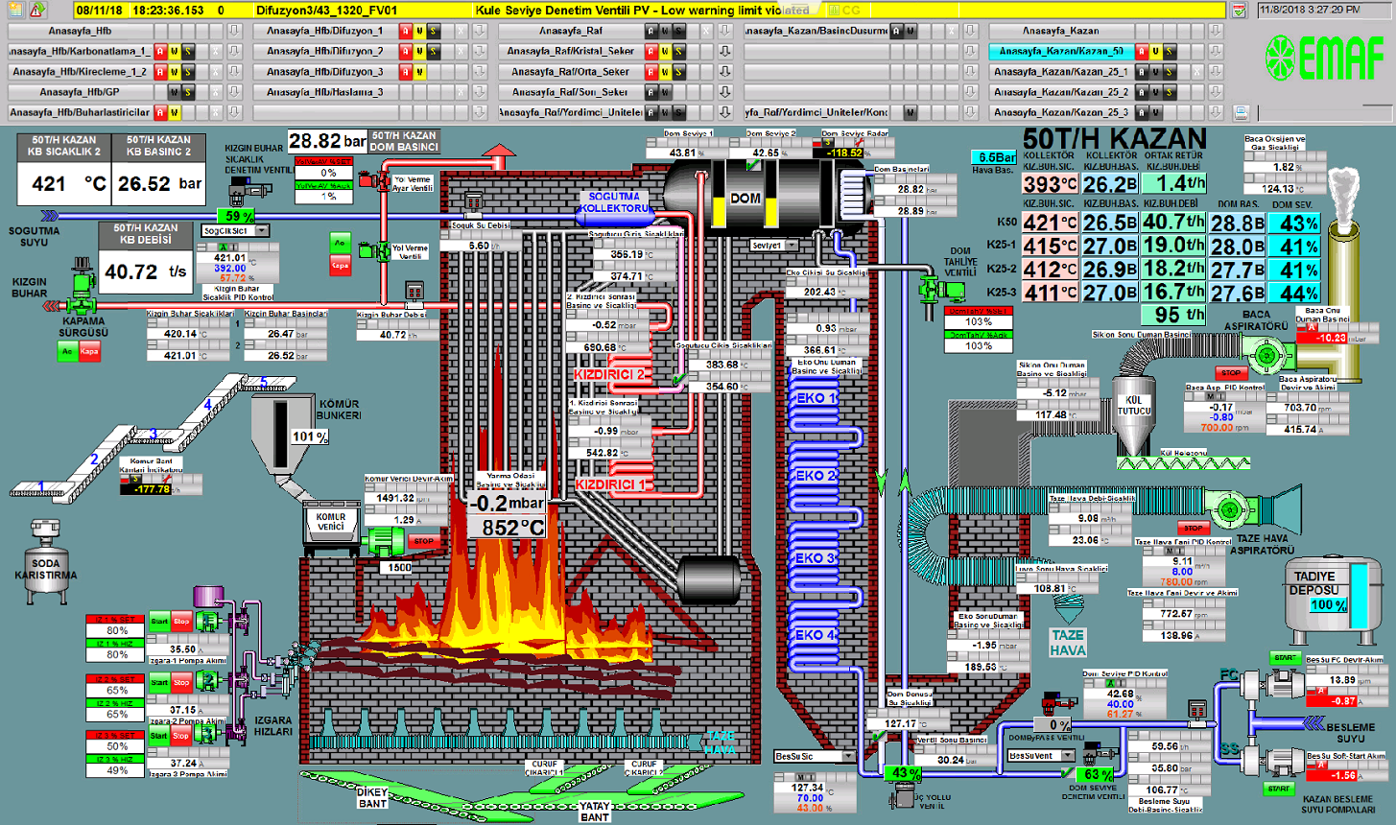Navigate to Anasayfa_Hfb/Difuzyon_1 page
The width and height of the screenshot is (1396, 825).
coord(324,31)
